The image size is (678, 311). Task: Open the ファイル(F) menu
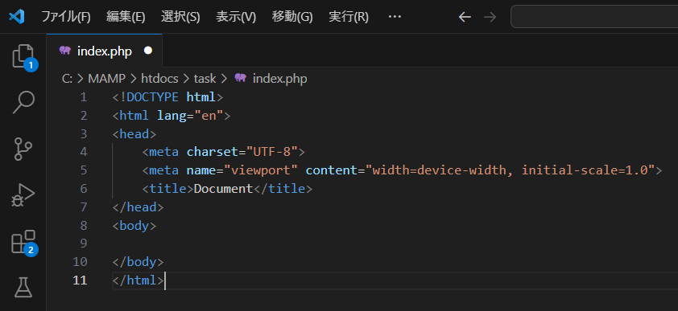click(66, 17)
